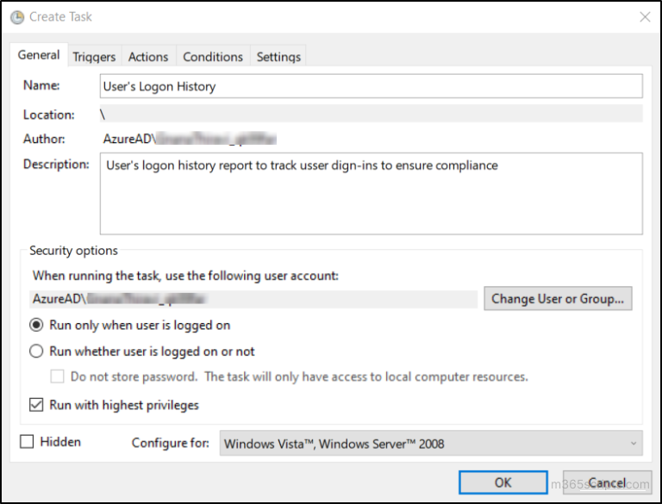
Task: Select the Conditions tab
Action: 213,57
